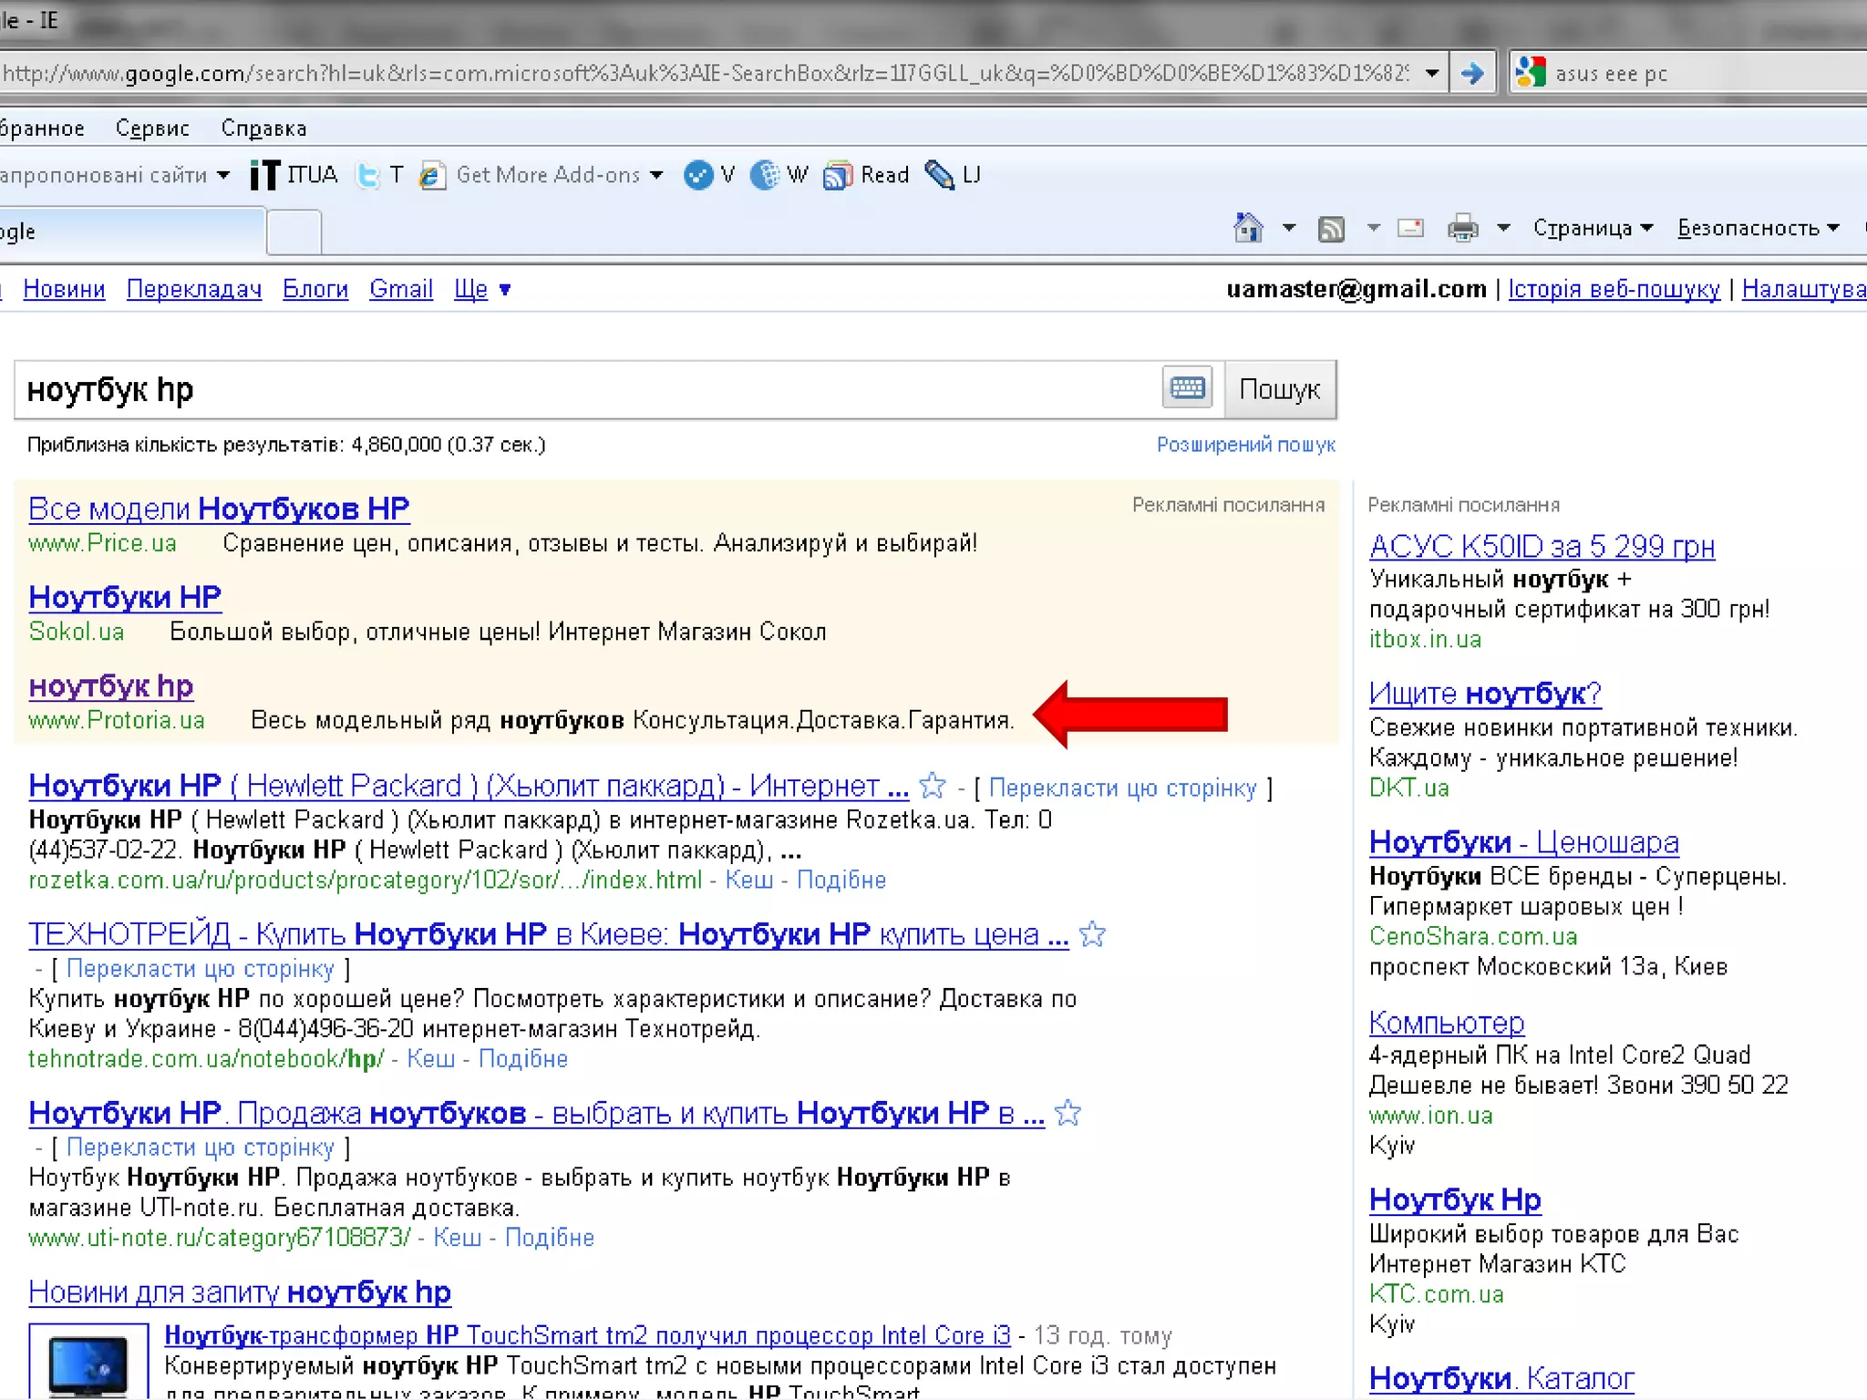The height and width of the screenshot is (1400, 1867).
Task: Open the ITUA favorites bar shortcut
Action: (x=294, y=174)
